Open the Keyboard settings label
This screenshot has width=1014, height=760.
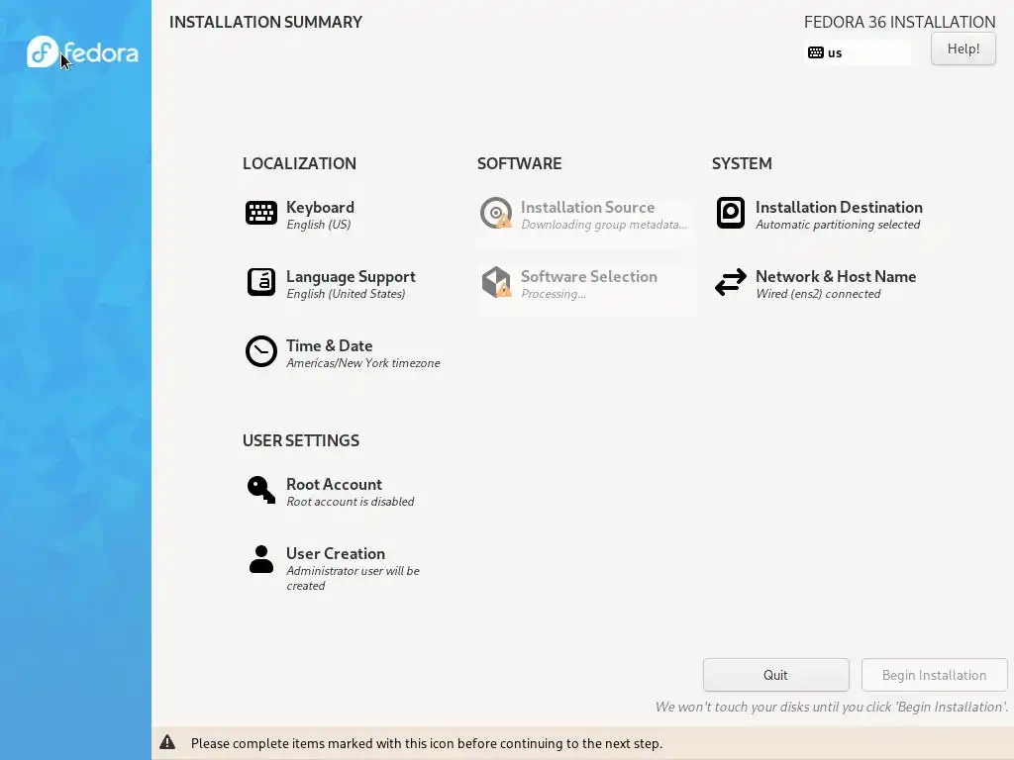[x=320, y=207]
